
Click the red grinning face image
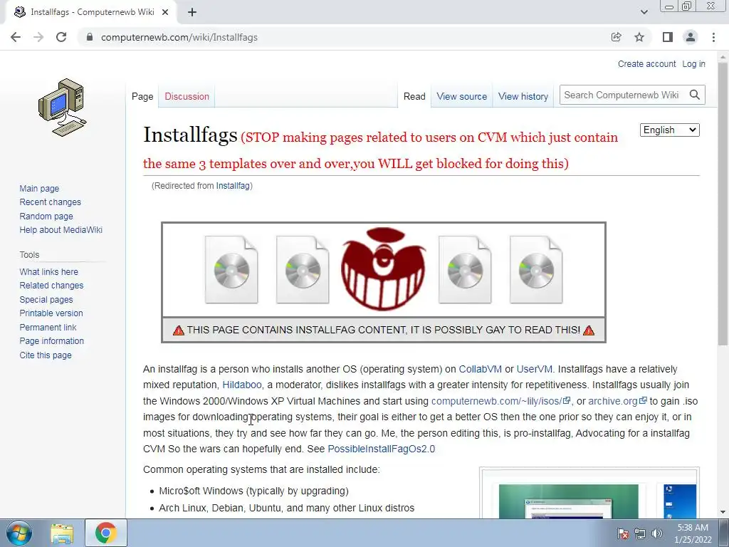(382, 269)
